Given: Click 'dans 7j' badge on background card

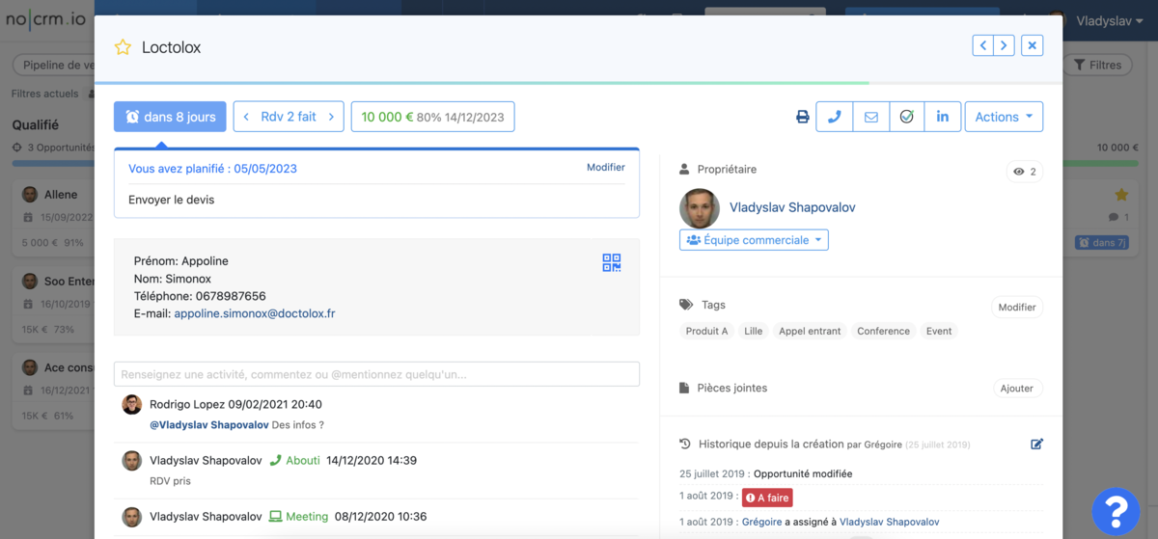Looking at the screenshot, I should 1102,243.
